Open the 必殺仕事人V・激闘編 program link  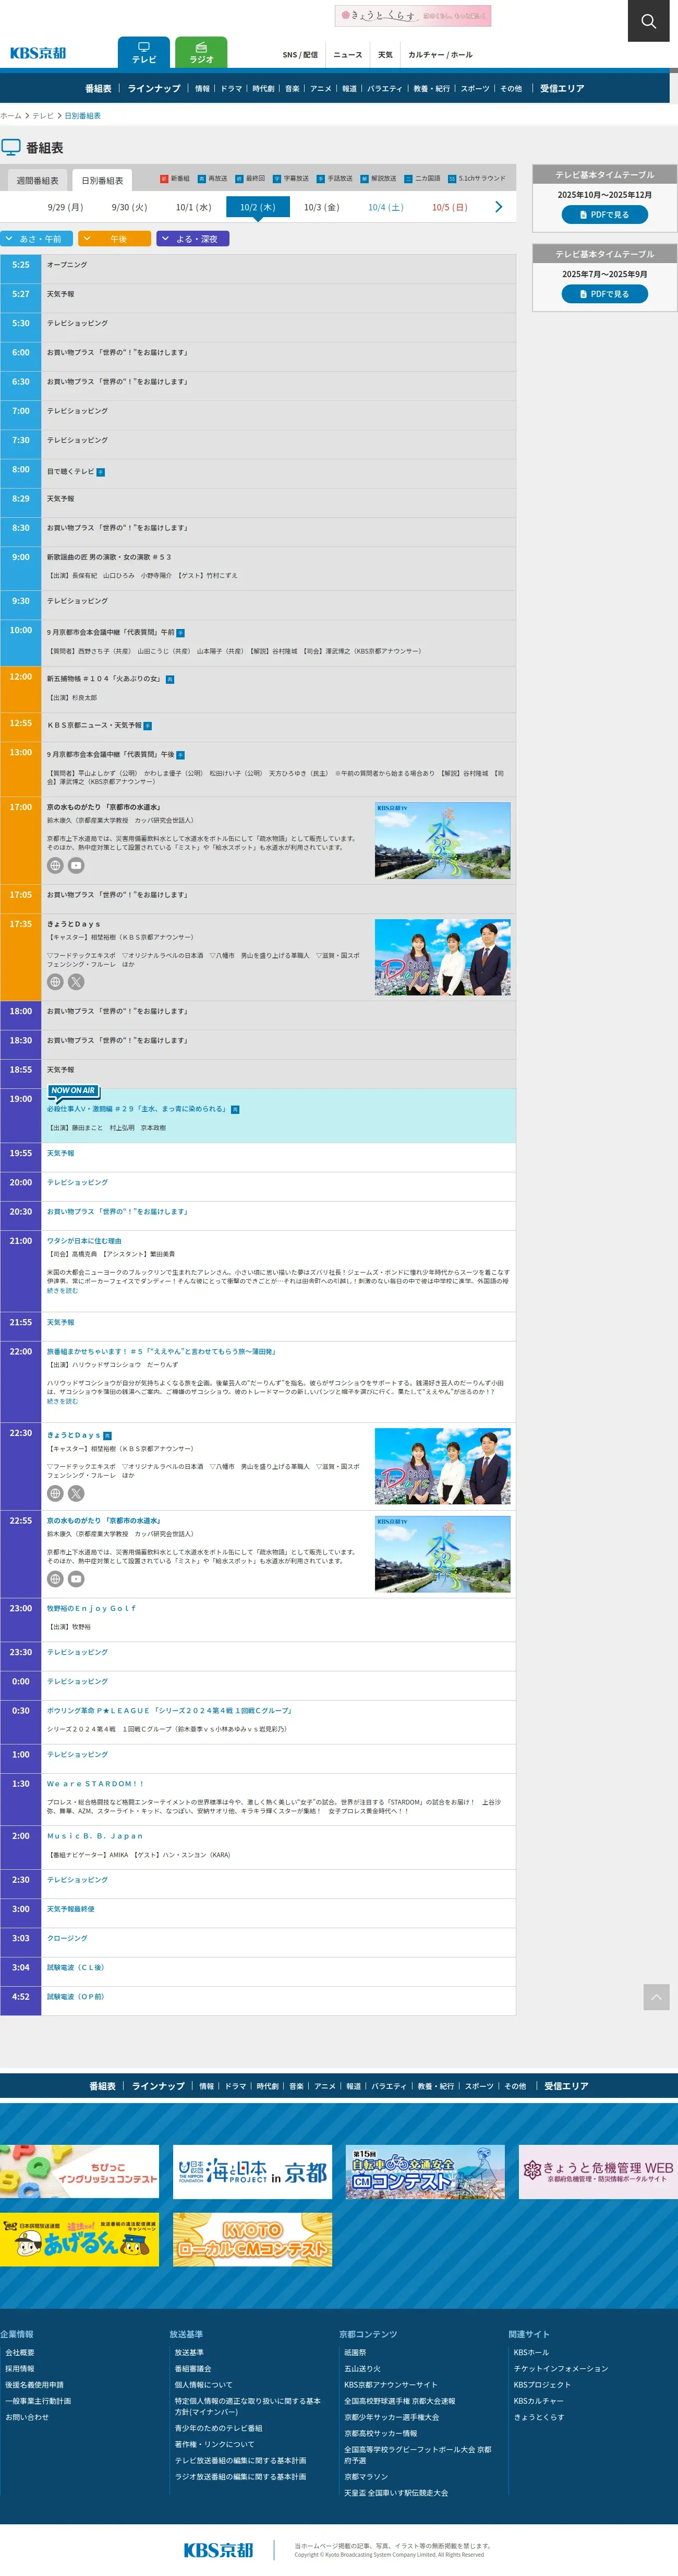[137, 1109]
